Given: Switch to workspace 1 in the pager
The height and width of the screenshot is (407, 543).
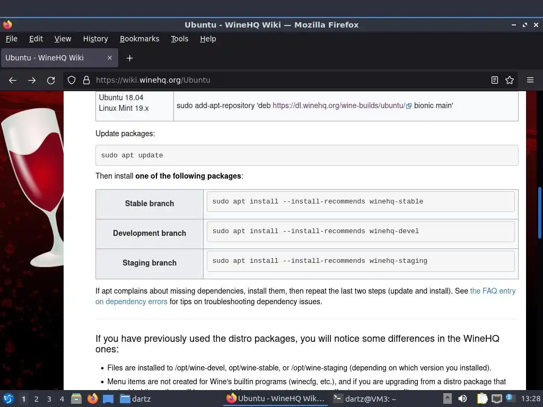Looking at the screenshot, I should point(23,399).
